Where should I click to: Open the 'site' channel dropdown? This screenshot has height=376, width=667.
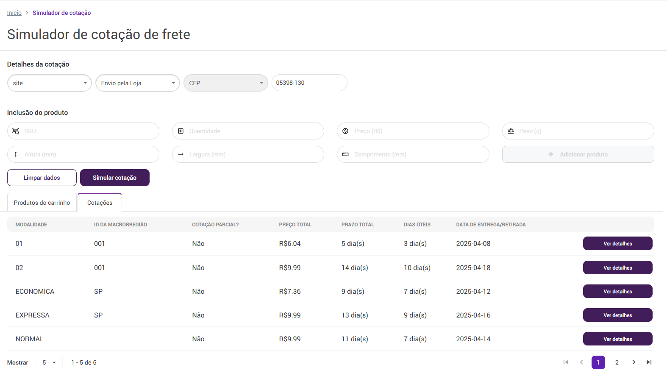coord(50,83)
